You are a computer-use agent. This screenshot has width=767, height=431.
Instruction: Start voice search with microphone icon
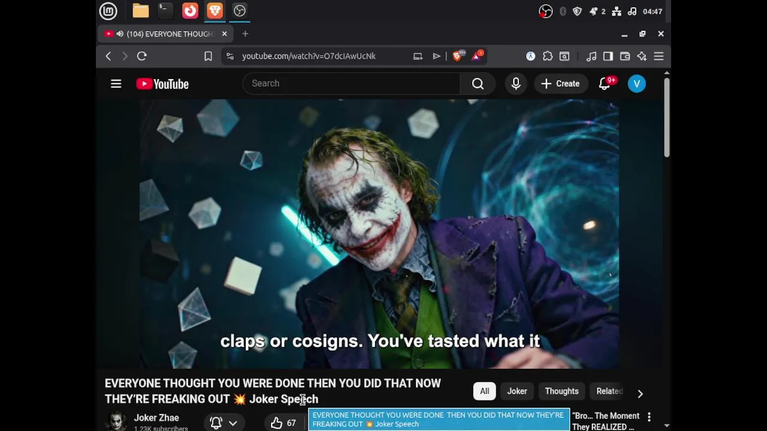[x=516, y=84]
